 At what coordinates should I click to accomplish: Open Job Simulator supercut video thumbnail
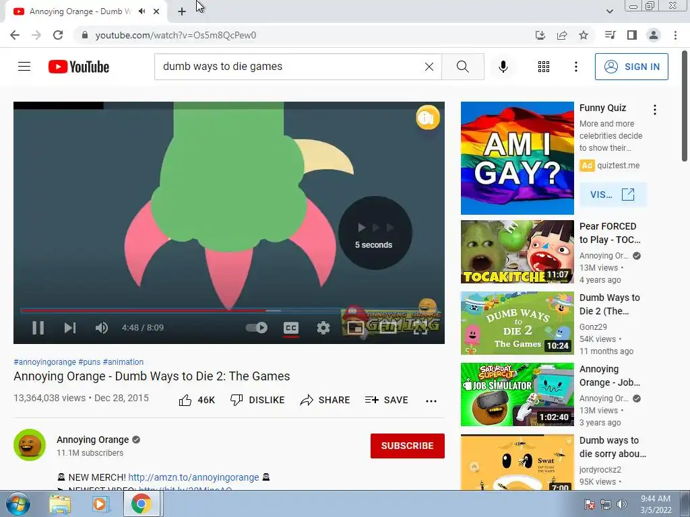(x=517, y=394)
